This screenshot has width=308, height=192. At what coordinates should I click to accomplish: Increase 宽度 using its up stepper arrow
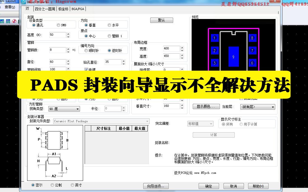182,47
